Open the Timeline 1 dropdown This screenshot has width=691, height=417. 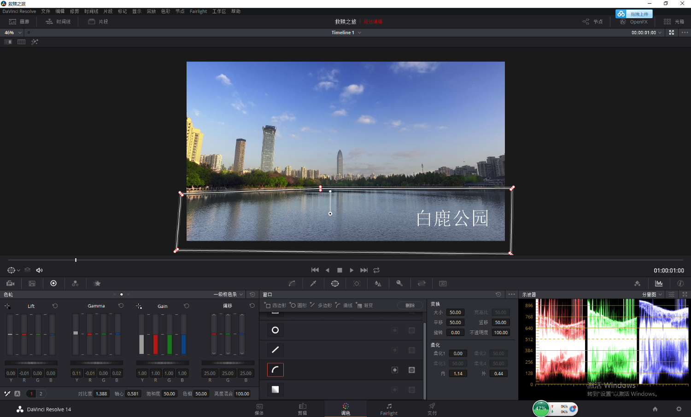point(346,33)
